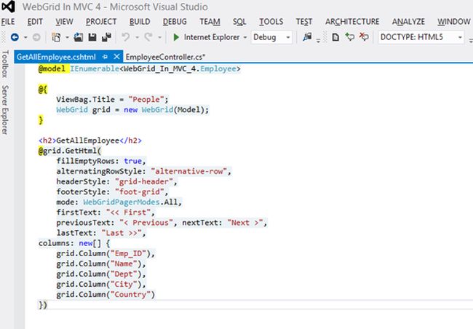
Task: Click the @model directive text
Action: [52, 69]
